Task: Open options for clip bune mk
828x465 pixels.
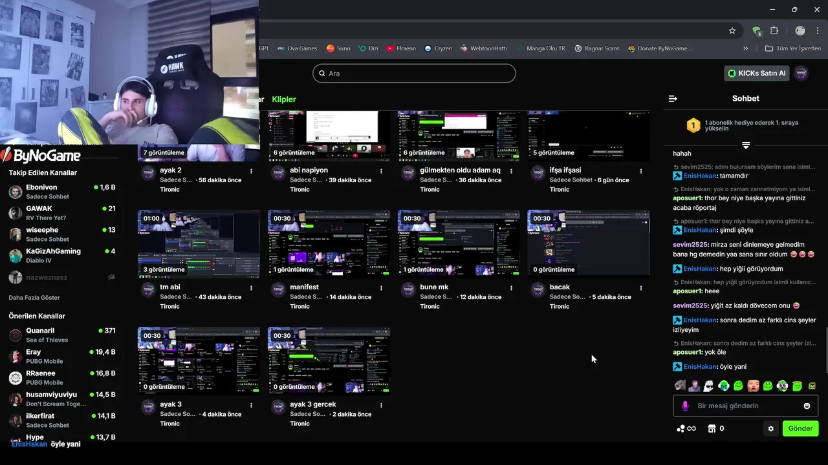Action: coord(511,288)
